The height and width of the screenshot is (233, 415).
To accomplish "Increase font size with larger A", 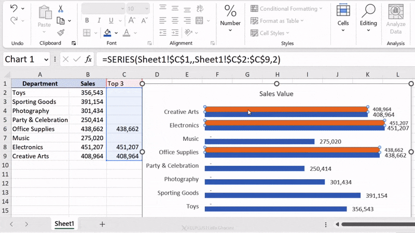I will point(132,20).
